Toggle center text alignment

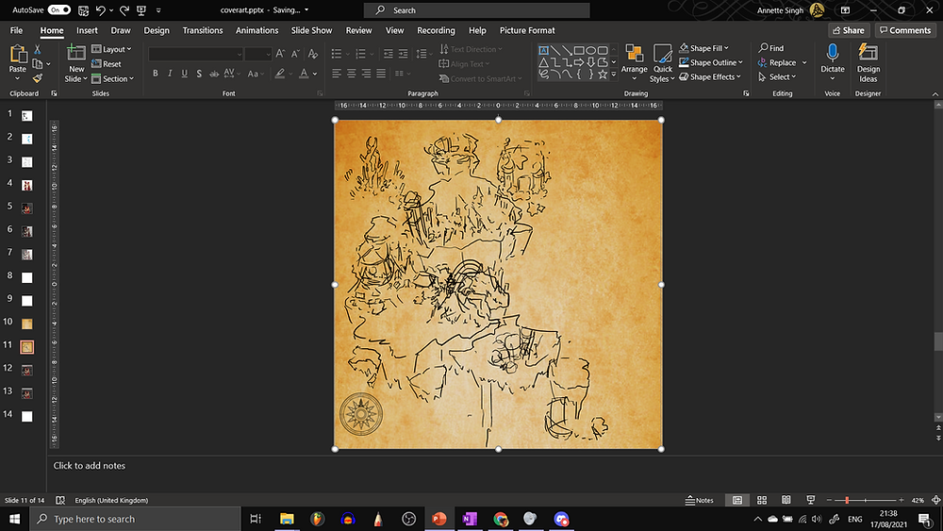pos(351,74)
